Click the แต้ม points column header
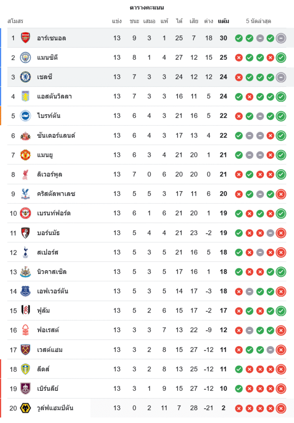This screenshot has width=294, height=423. click(223, 21)
